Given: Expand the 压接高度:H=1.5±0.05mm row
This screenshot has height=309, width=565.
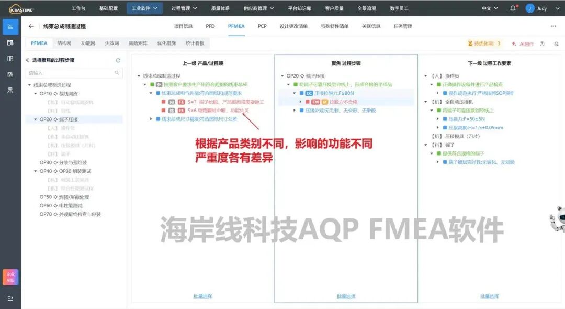Looking at the screenshot, I should click(x=437, y=128).
